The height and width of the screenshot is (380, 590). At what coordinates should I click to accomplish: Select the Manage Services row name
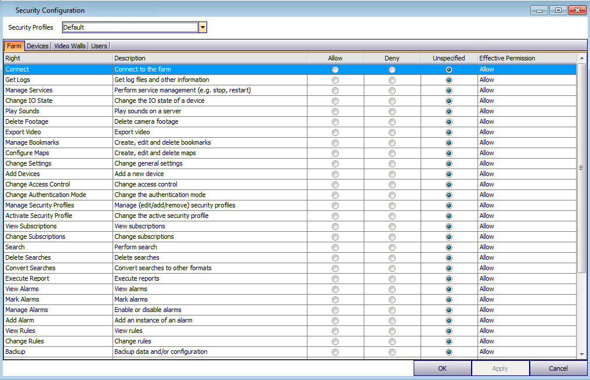[x=29, y=91]
